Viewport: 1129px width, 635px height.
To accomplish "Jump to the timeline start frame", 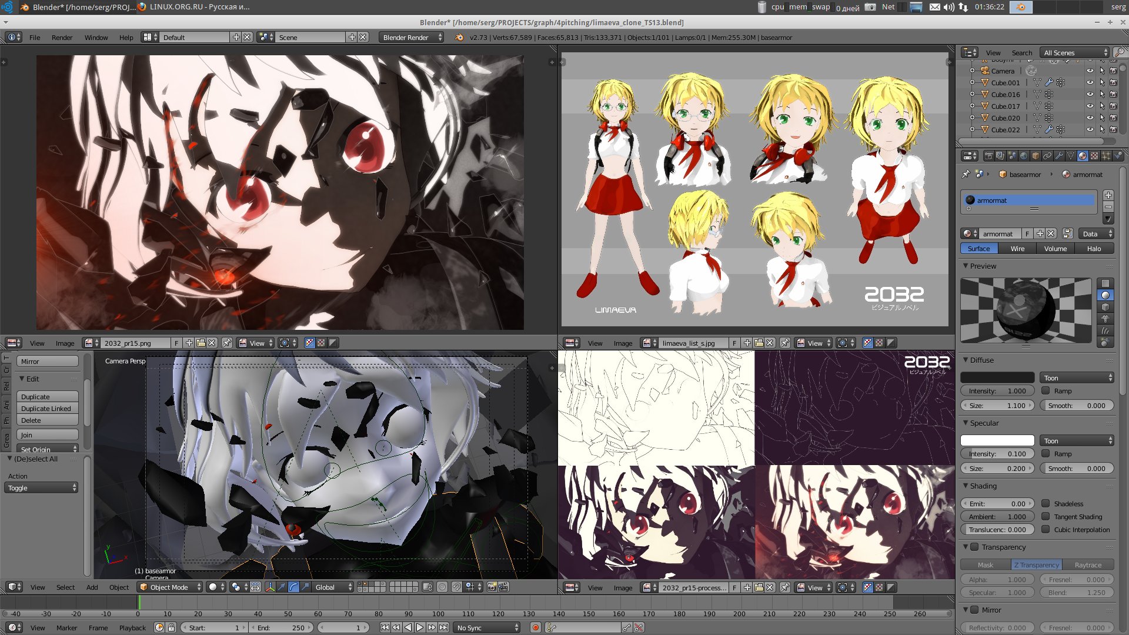I will [385, 628].
